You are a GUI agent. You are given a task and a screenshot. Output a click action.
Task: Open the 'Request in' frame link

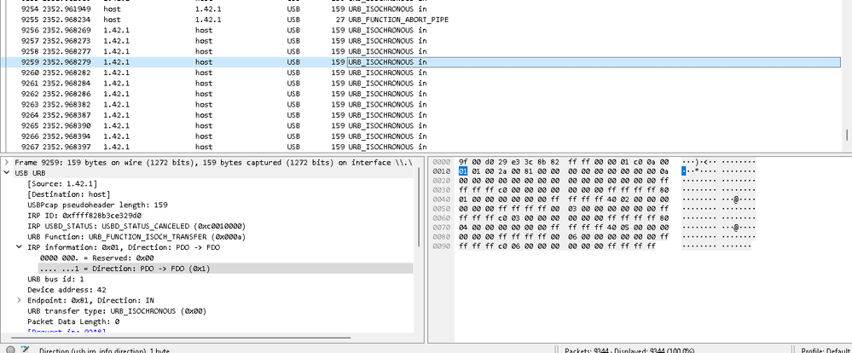pos(67,332)
